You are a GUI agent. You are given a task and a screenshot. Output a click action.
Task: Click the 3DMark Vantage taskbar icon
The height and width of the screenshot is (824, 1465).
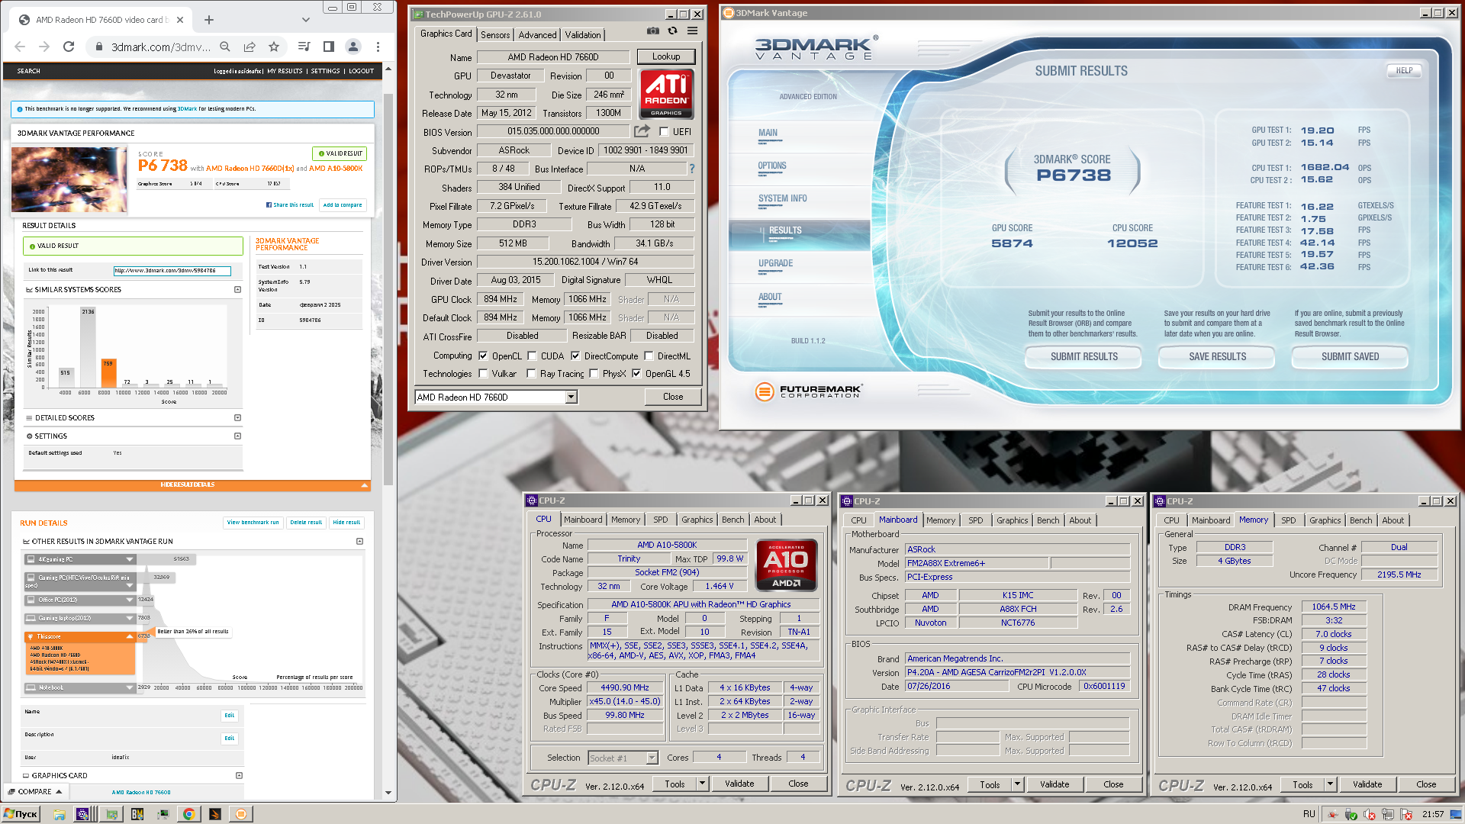[240, 814]
